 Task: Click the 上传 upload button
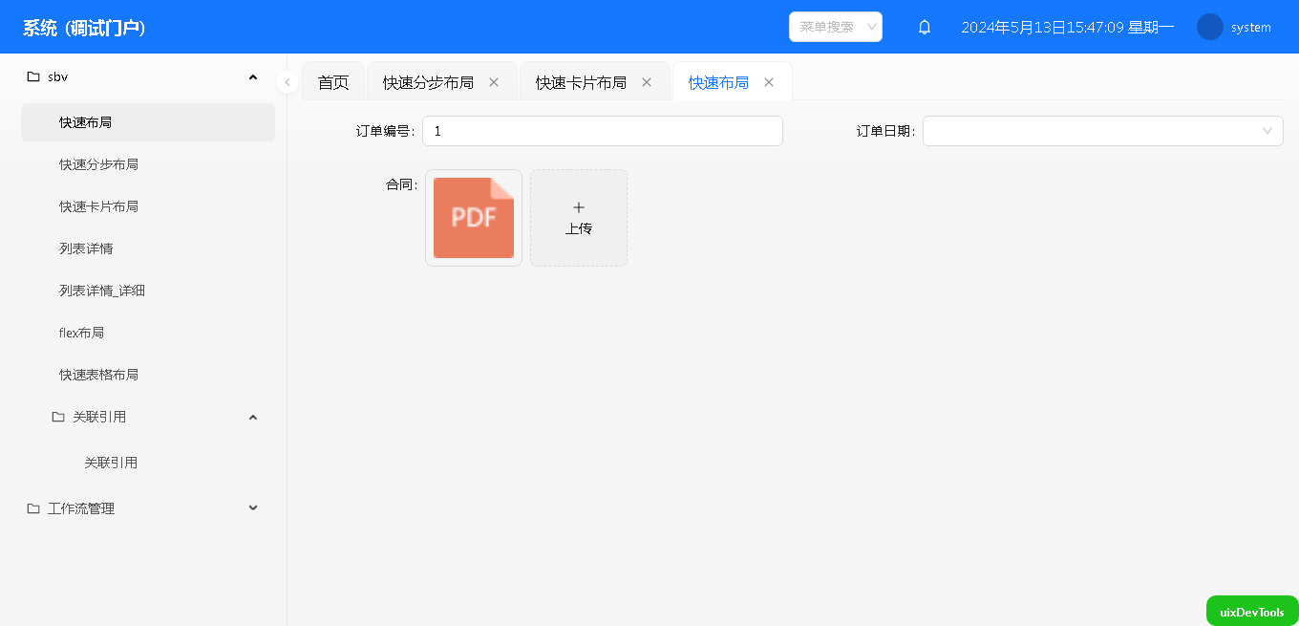pyautogui.click(x=579, y=218)
